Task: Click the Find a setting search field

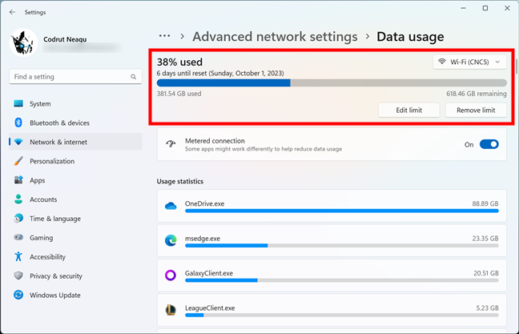Action: (75, 77)
